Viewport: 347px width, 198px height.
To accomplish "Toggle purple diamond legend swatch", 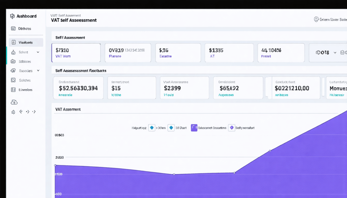I will 231,128.
